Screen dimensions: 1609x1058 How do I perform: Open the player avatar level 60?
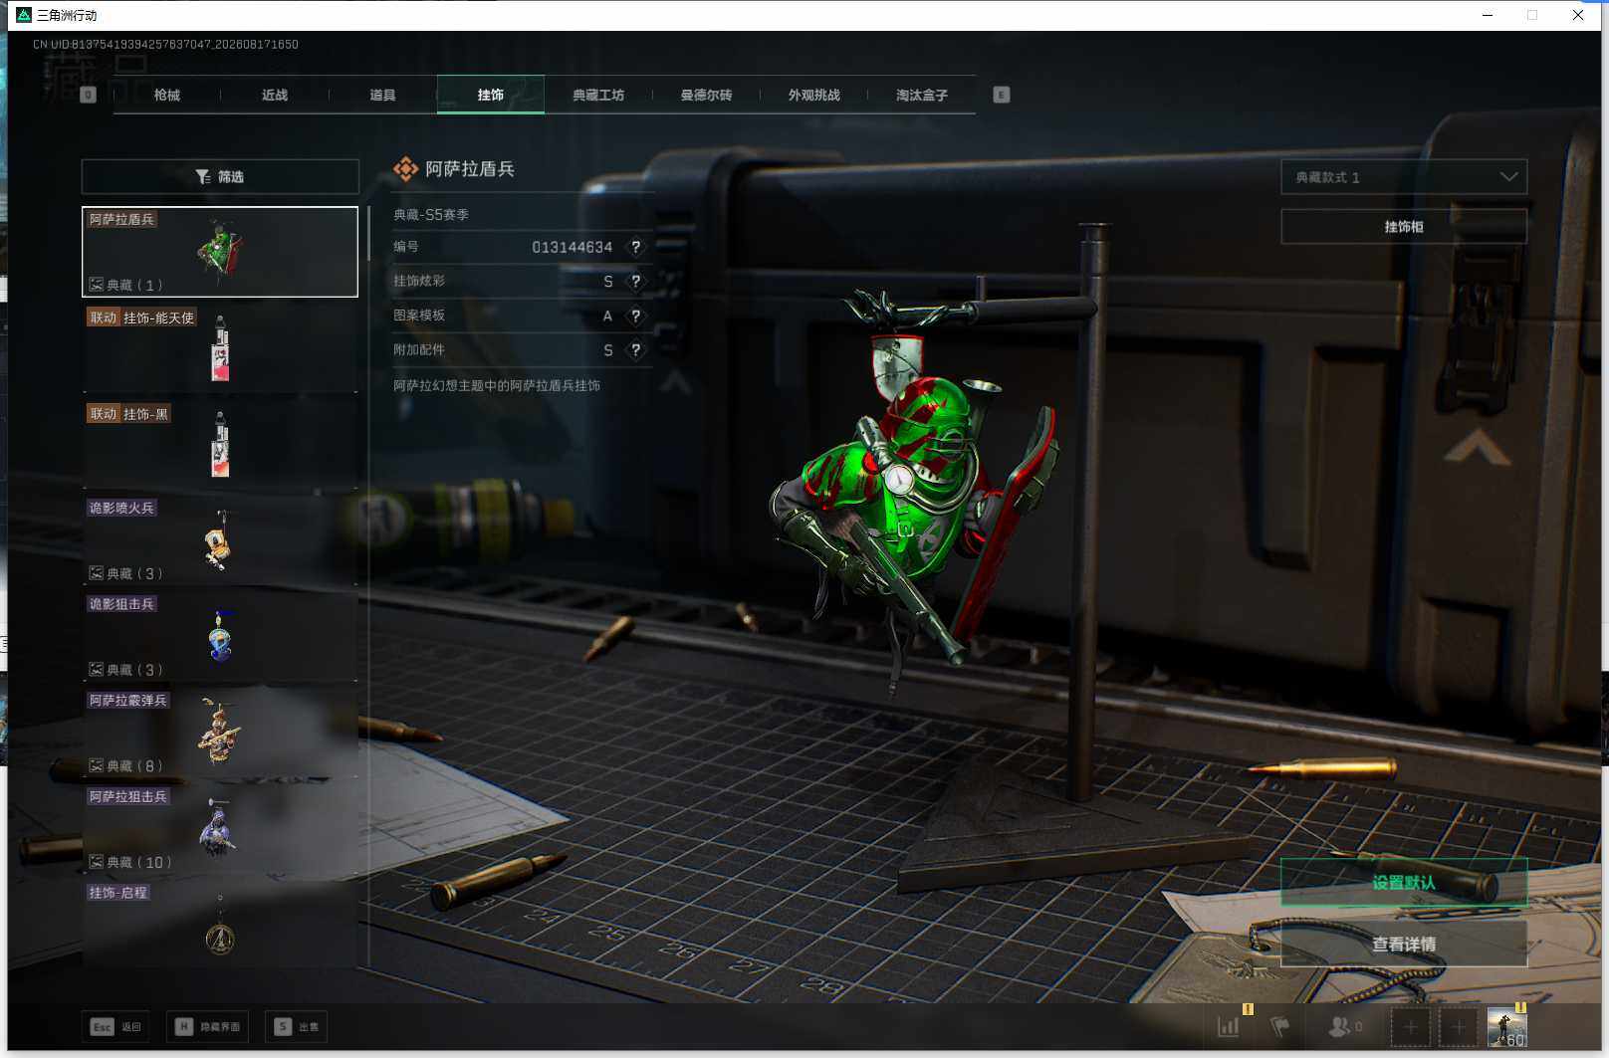coord(1506,1026)
